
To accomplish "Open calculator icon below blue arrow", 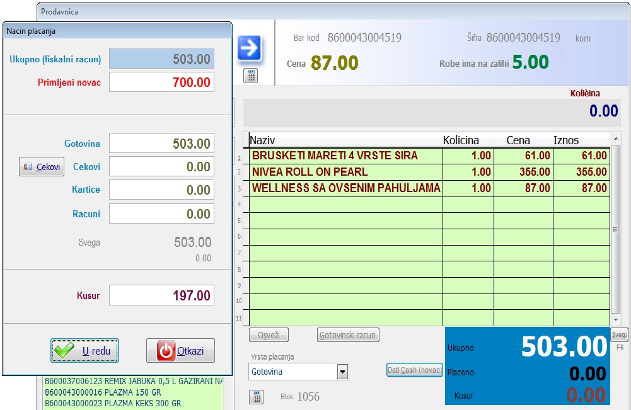I will coord(250,76).
